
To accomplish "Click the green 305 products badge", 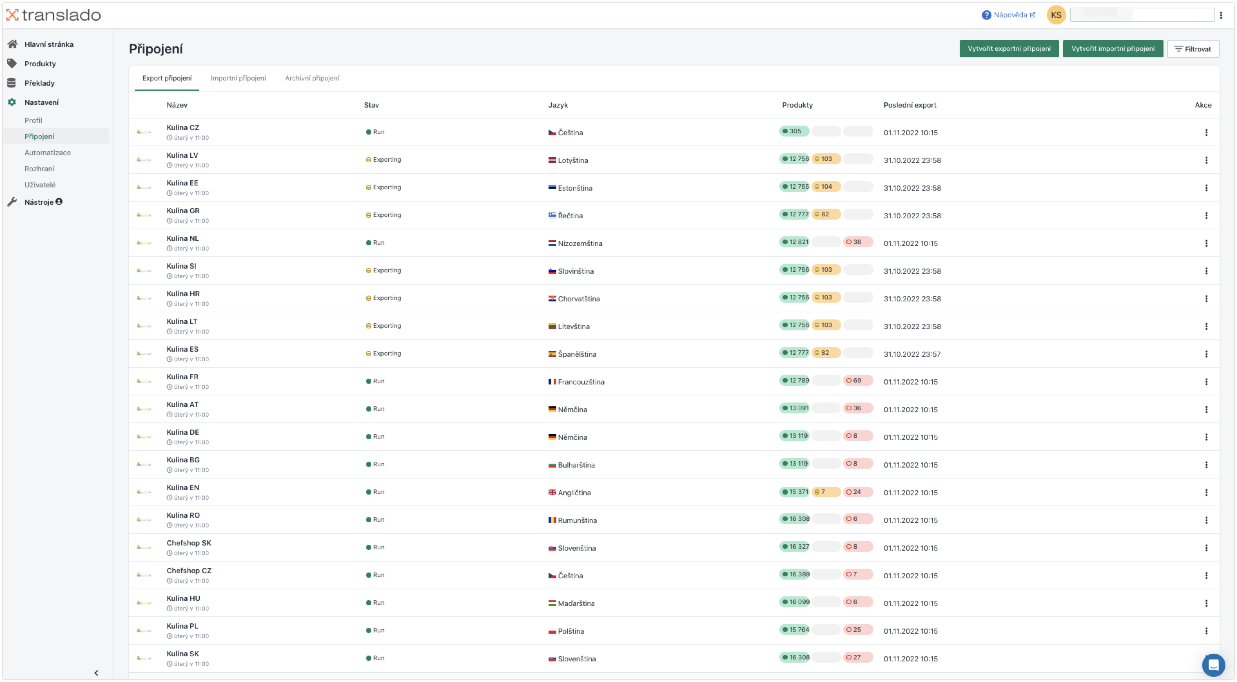I will point(794,131).
